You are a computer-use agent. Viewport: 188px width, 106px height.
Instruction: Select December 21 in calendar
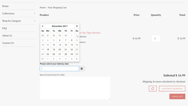pyautogui.click(x=66, y=49)
